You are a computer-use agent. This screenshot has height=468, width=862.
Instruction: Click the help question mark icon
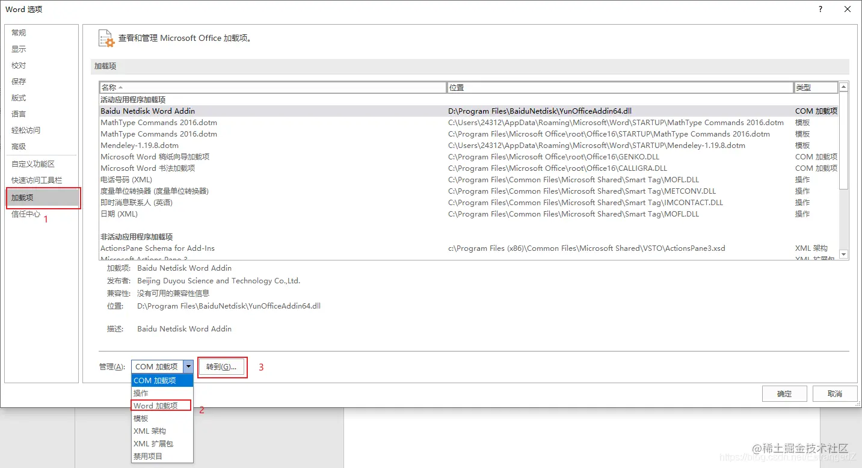click(x=820, y=9)
